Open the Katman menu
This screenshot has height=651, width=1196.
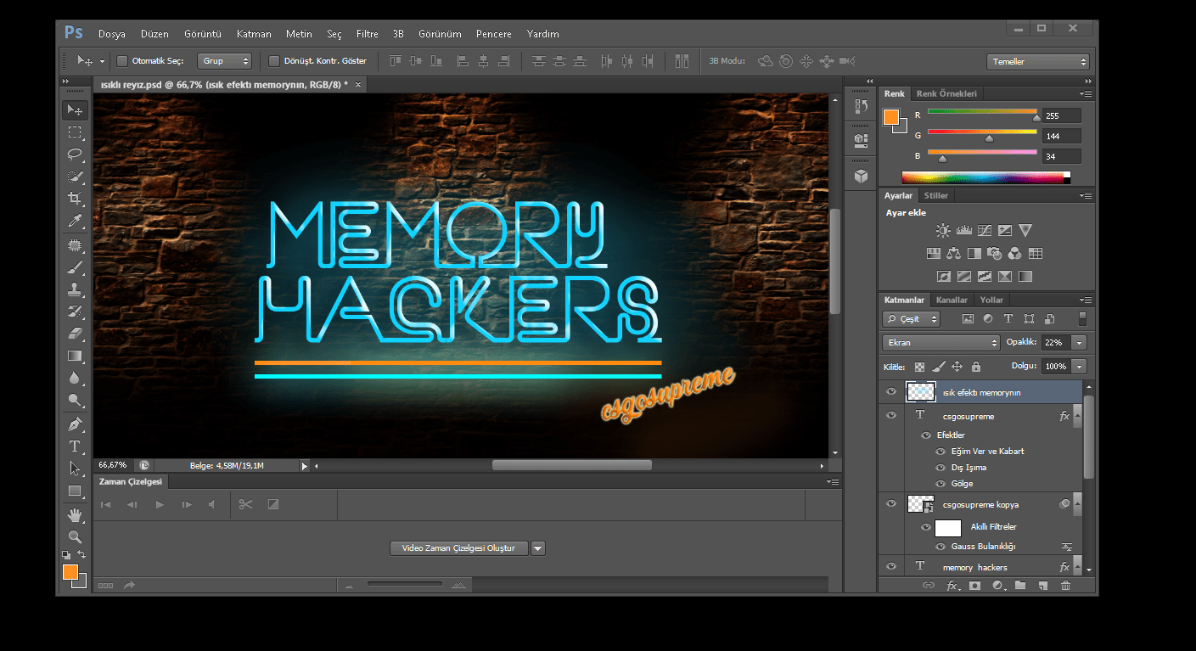pyautogui.click(x=254, y=34)
